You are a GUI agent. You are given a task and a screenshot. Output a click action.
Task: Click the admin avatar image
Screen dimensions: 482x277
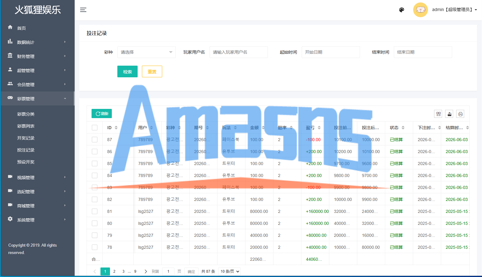[x=421, y=10]
